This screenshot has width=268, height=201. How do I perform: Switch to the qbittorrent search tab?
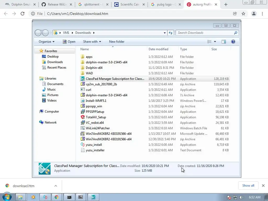tap(93, 4)
